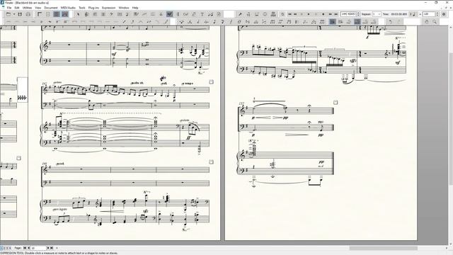Click the tempo note duration button
Image resolution: width=453 pixels, height=255 pixels.
[x=413, y=14]
